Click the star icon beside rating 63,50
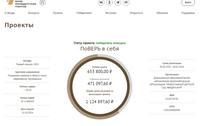Screen dimensions: 202x126 click(24, 90)
